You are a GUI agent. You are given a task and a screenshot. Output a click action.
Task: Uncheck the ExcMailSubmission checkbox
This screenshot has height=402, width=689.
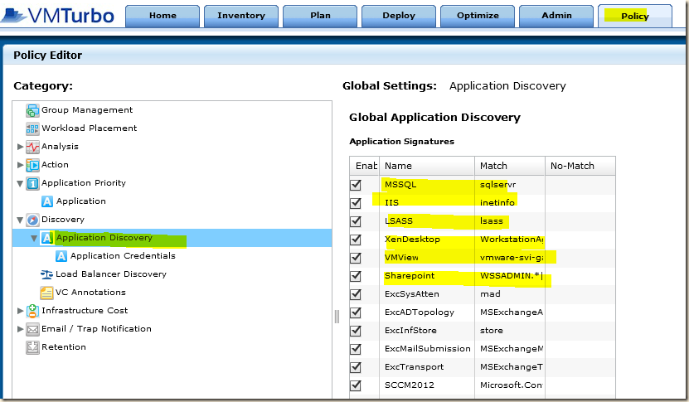pos(356,349)
